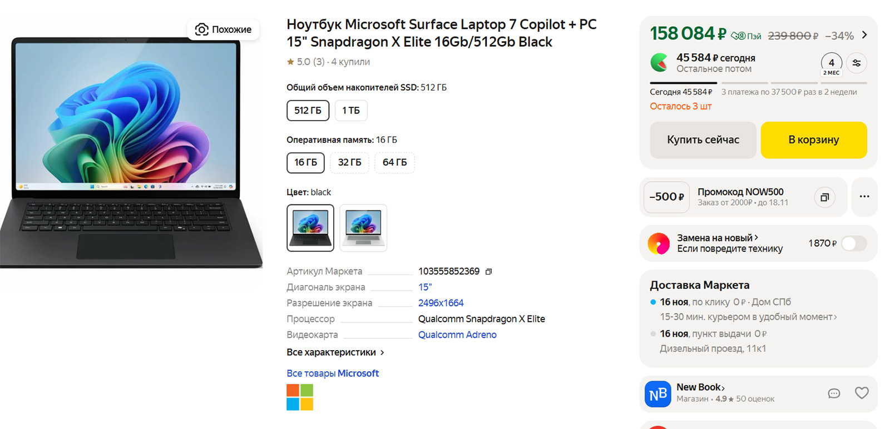Open the 4 мес installment term selector
This screenshot has width=890, height=429.
tap(831, 64)
